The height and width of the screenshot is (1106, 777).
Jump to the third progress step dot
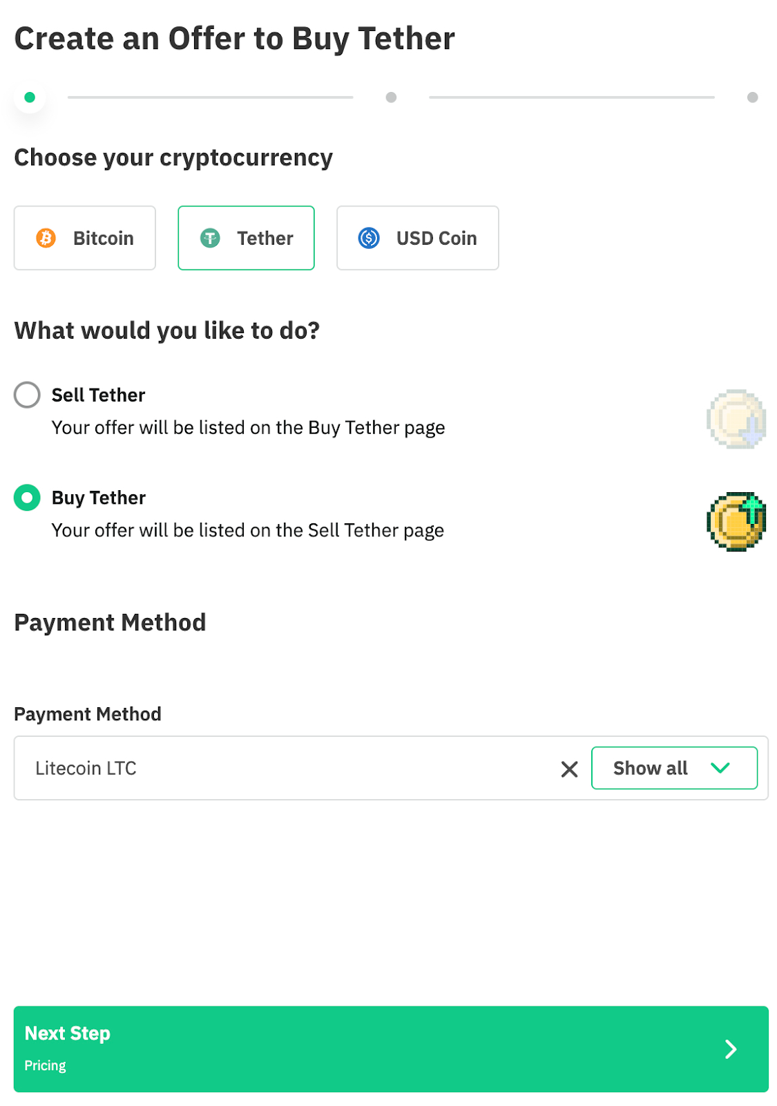[x=753, y=97]
